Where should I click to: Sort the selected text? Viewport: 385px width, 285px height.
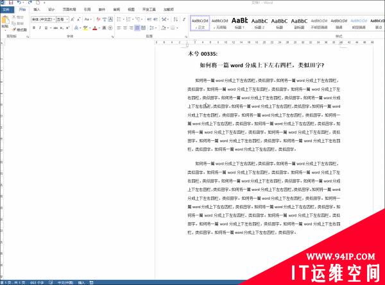coord(176,19)
